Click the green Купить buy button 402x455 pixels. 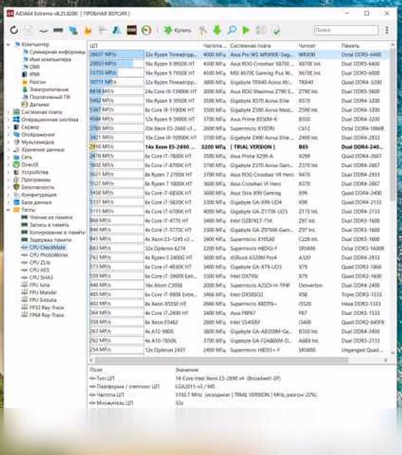click(x=177, y=30)
